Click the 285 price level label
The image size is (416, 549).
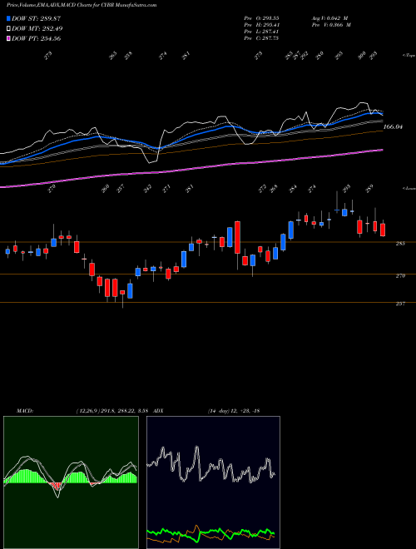(x=400, y=243)
